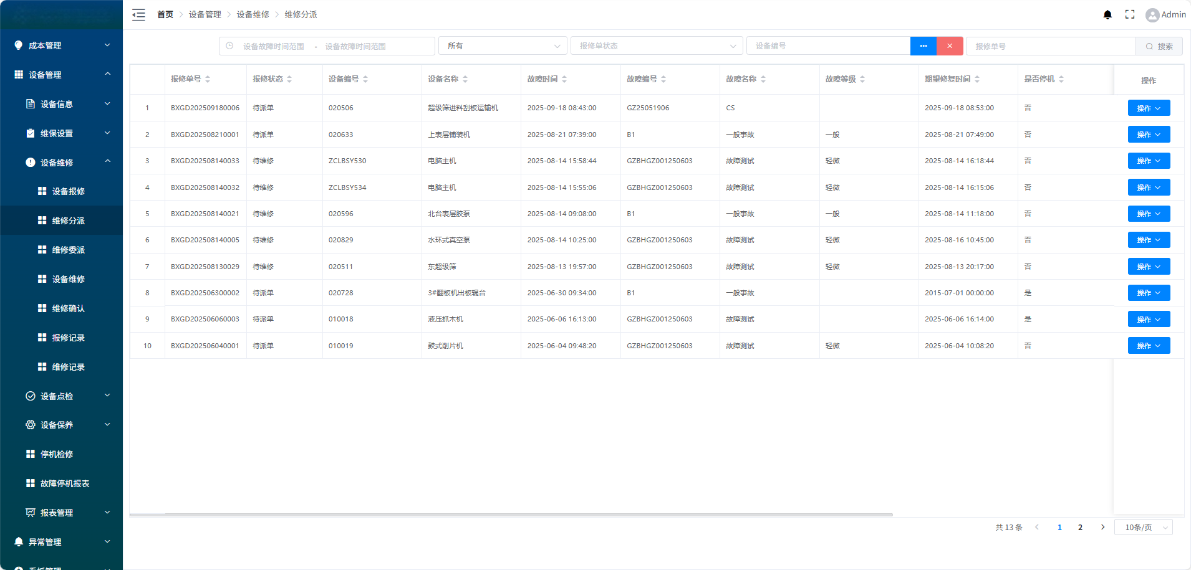Click the clock icon in date range field
This screenshot has width=1191, height=570.
229,46
